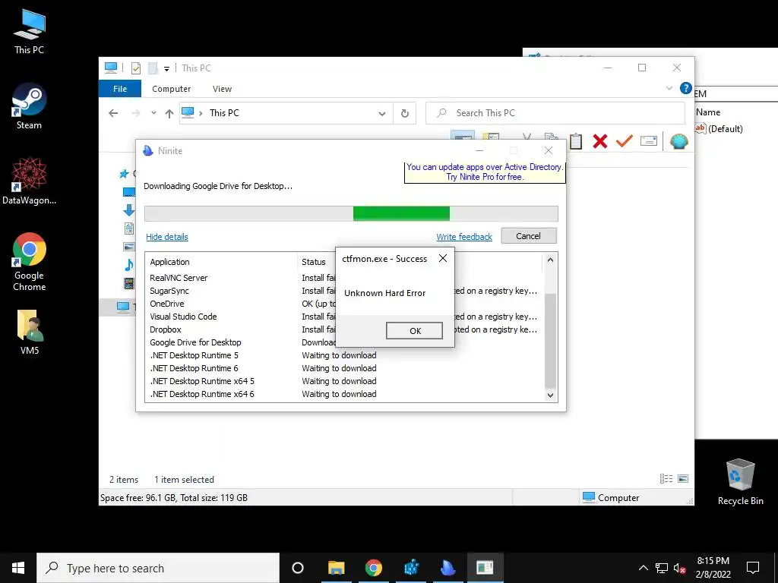Select the Recycle Bin desktop icon
Viewport: 778px width, 583px height.
(740, 482)
